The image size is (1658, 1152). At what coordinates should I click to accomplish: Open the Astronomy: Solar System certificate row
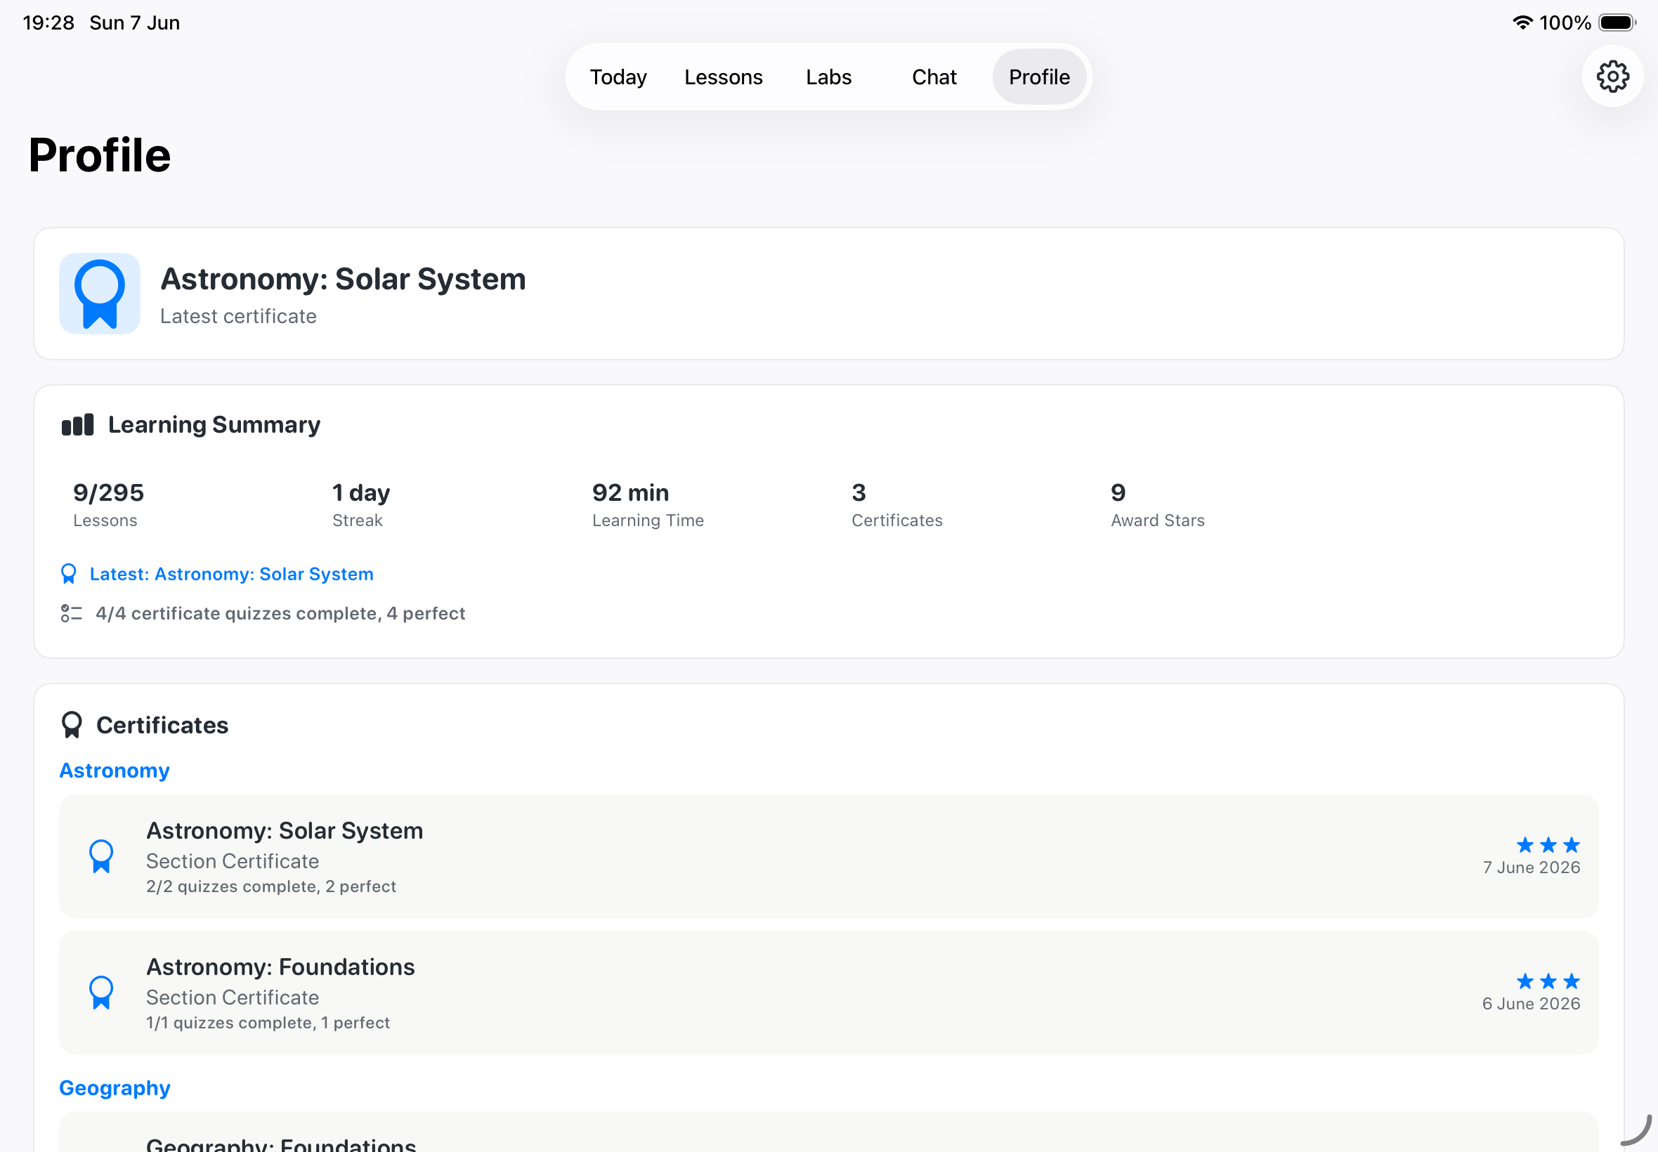828,856
